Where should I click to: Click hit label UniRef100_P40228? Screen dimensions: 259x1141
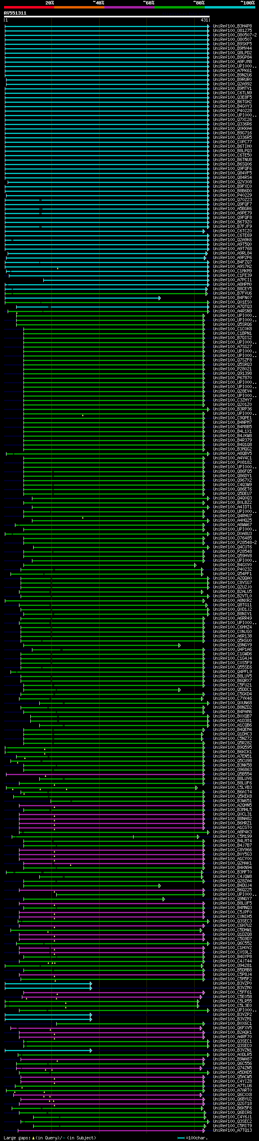pyautogui.click(x=232, y=111)
